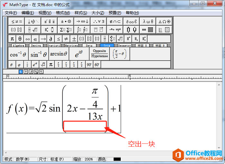The width and height of the screenshot is (225, 164).
Task: Open the lowercase Greek letters palette (λωθ)
Action: [148, 22]
